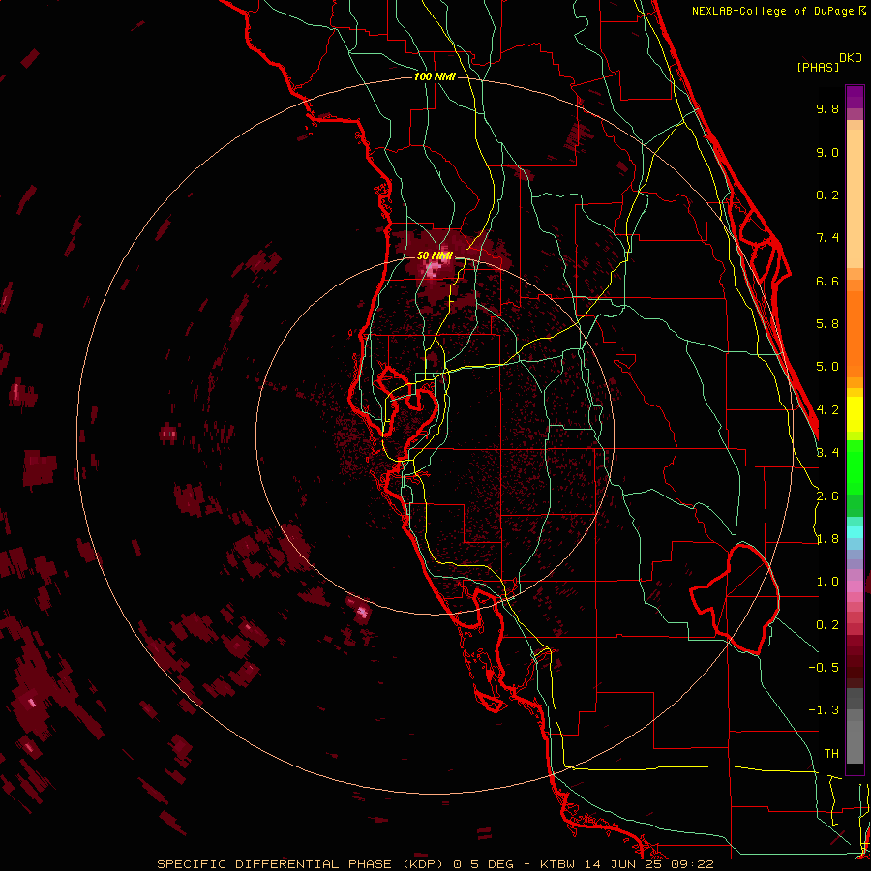Click the [PHAS] legend unit label

818,67
